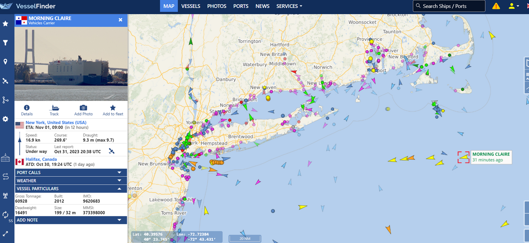Click the satellite icon beside Last report
This screenshot has width=529, height=243.
tap(112, 151)
